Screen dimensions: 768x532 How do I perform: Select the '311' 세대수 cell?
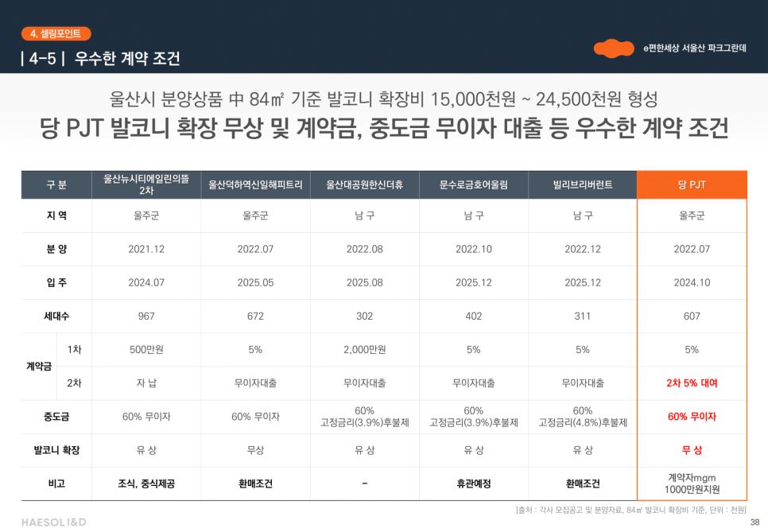click(x=583, y=316)
